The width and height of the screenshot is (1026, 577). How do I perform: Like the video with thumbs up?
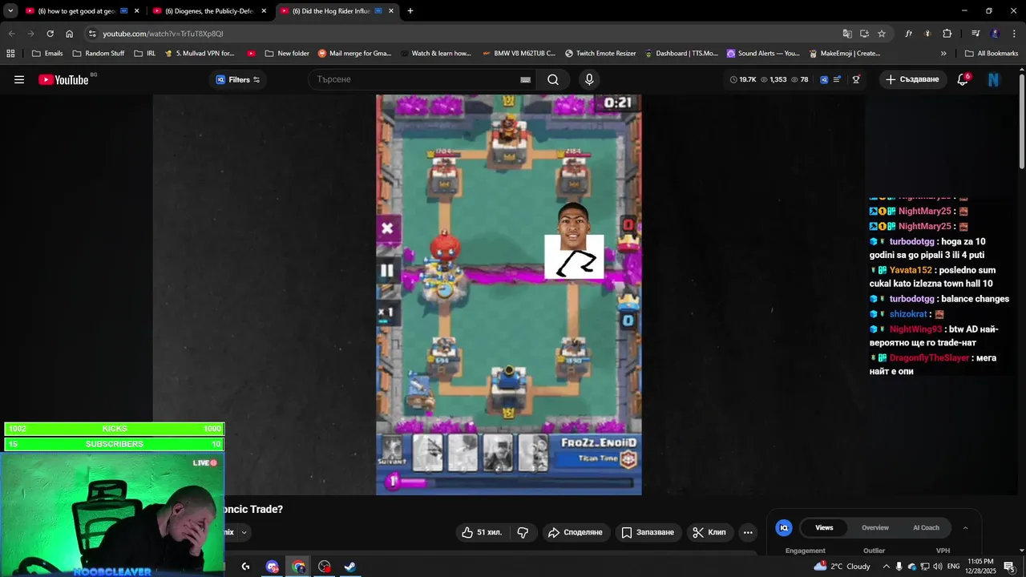tap(481, 532)
